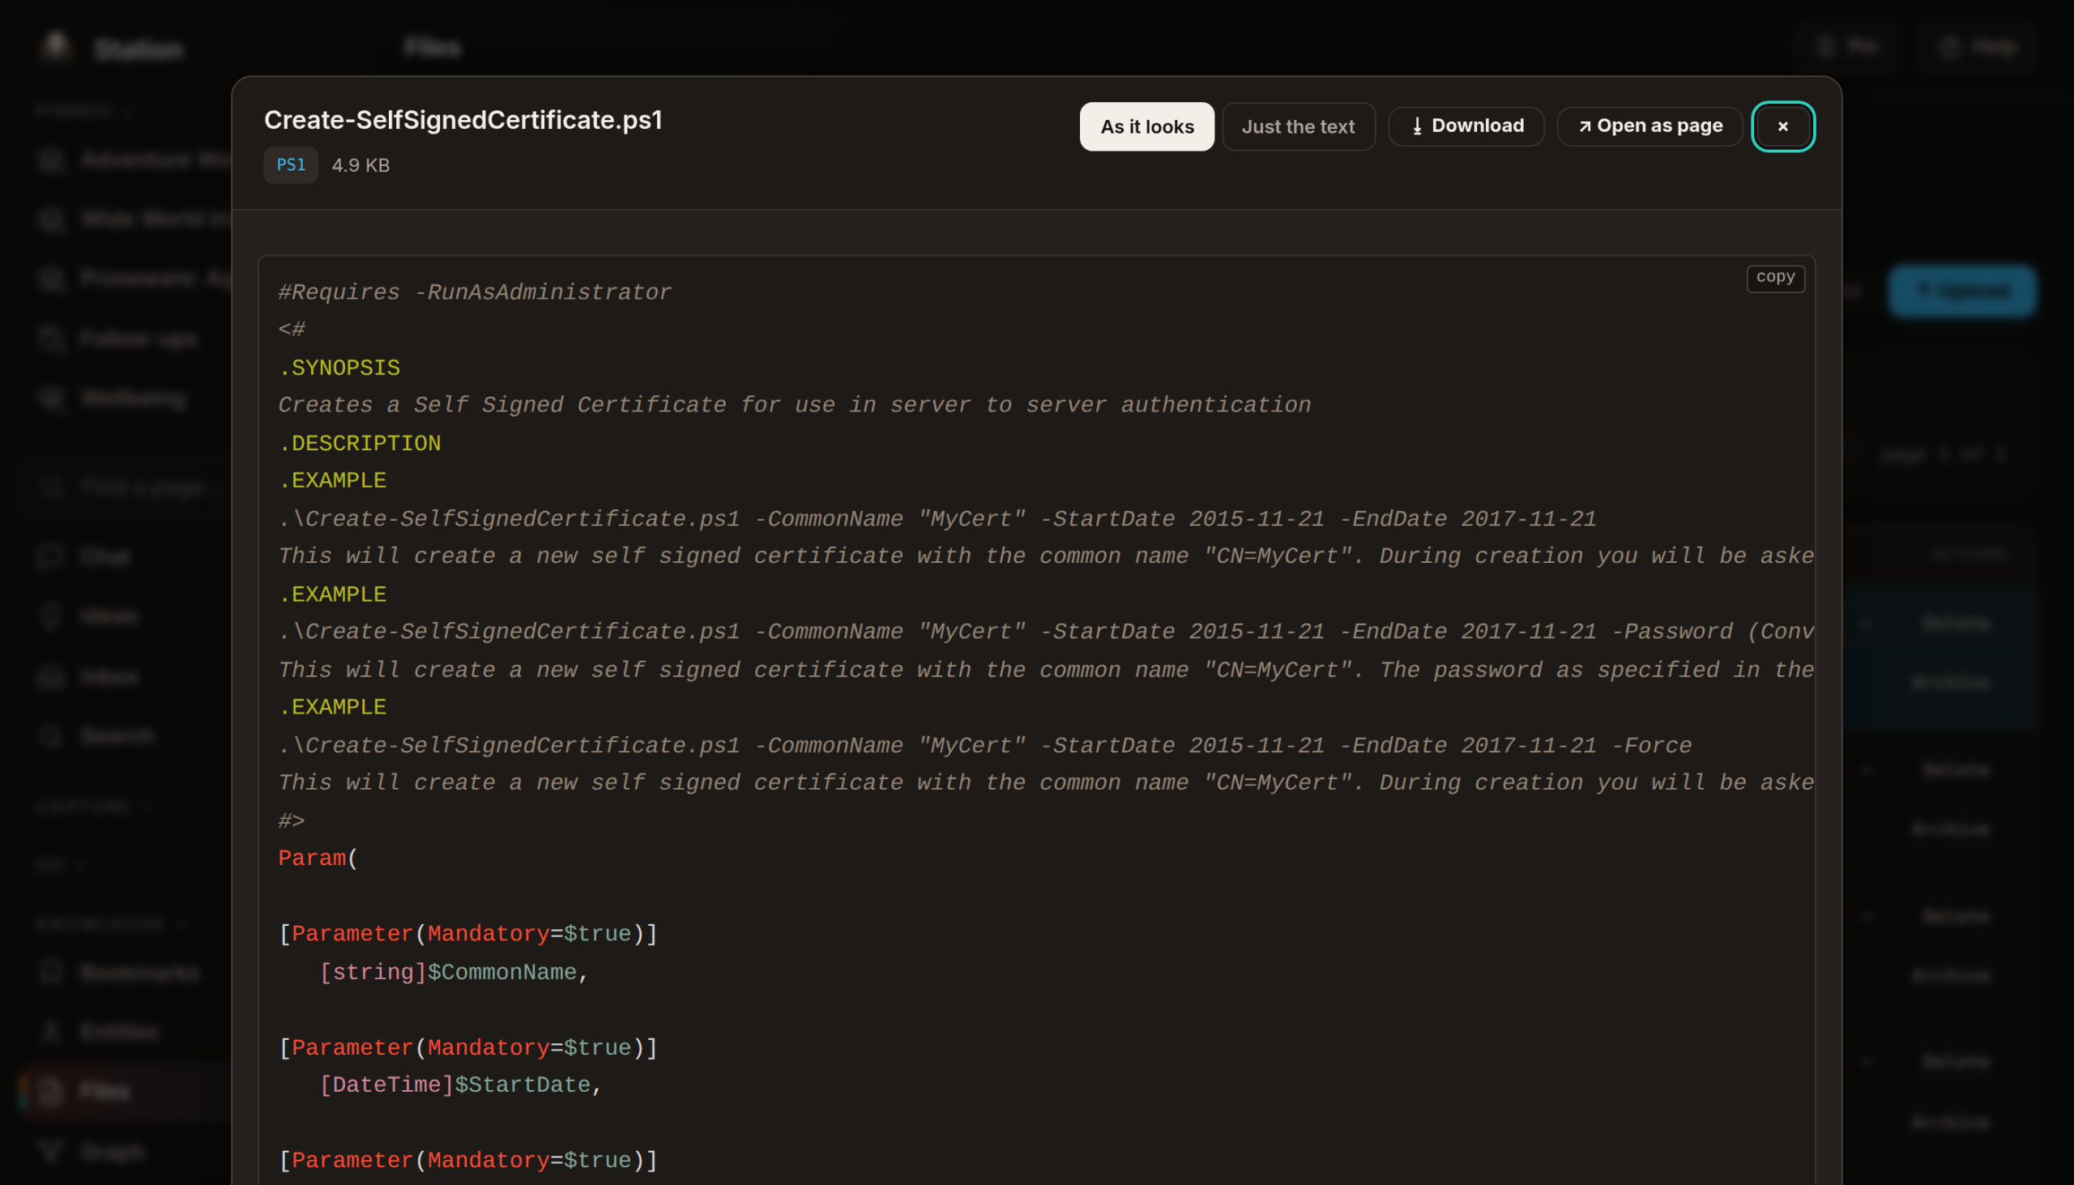Click the '.DESCRIPTION' keyword in the code

point(359,444)
